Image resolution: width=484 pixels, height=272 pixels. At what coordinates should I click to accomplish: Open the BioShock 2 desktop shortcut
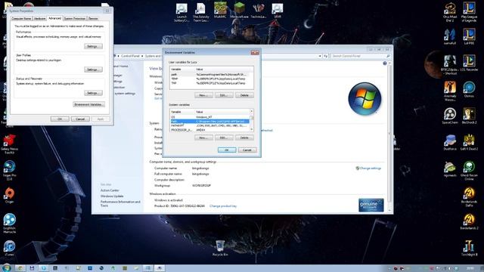pos(469,116)
